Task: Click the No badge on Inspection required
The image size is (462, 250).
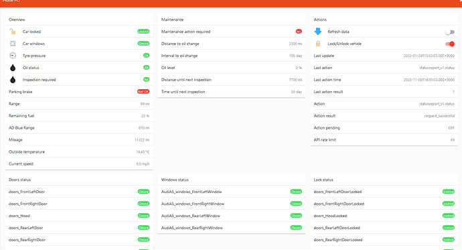Action: tap(146, 80)
